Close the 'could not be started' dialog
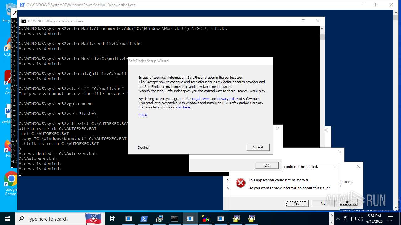Viewport: 401px width, 225px height. pyautogui.click(x=335, y=167)
